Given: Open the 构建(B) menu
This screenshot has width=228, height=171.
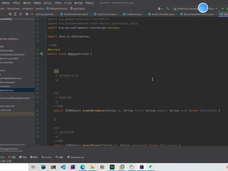Looking at the screenshot, I should pyautogui.click(x=37, y=3).
